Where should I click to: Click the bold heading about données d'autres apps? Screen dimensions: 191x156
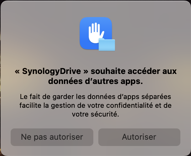pyautogui.click(x=95, y=76)
